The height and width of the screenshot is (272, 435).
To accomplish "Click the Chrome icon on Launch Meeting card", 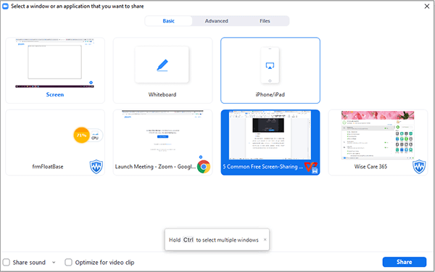I will pyautogui.click(x=204, y=167).
